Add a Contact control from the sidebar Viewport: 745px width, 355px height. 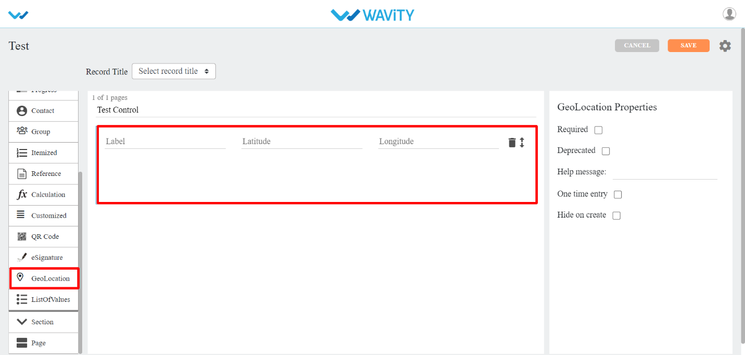pyautogui.click(x=43, y=111)
